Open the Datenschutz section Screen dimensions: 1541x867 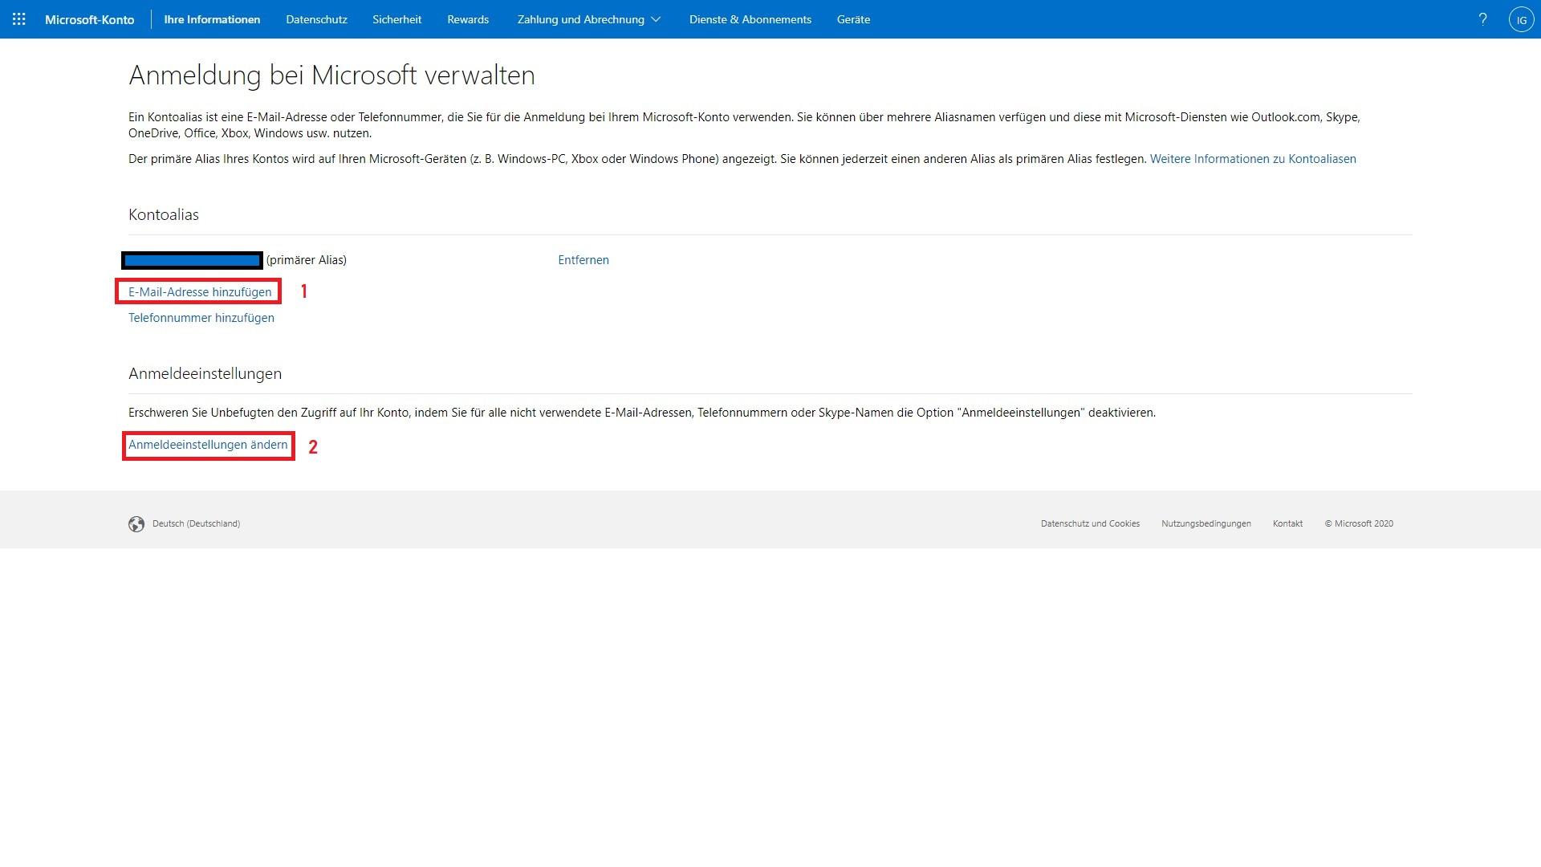316,19
